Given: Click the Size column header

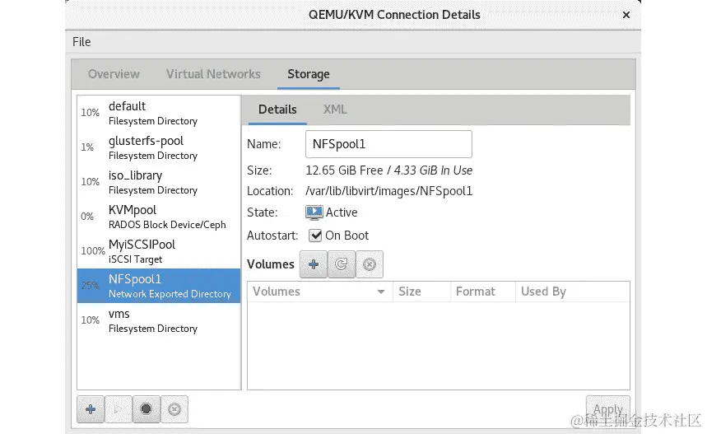Looking at the screenshot, I should click(x=421, y=292).
